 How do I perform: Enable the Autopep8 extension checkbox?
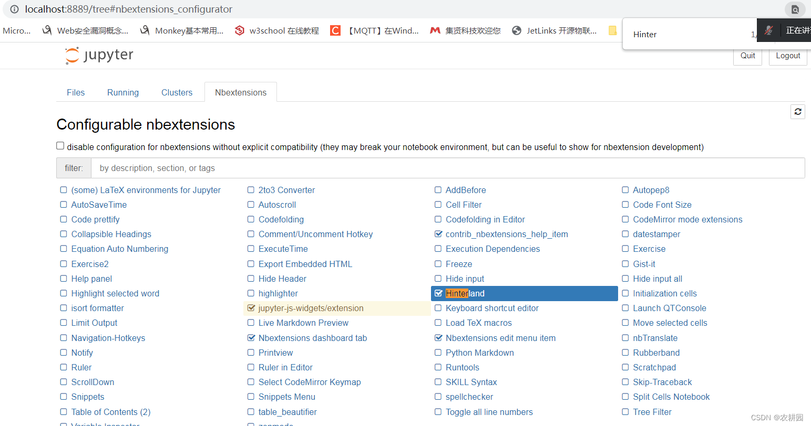click(625, 190)
